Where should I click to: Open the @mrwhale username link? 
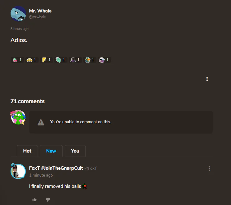37,17
